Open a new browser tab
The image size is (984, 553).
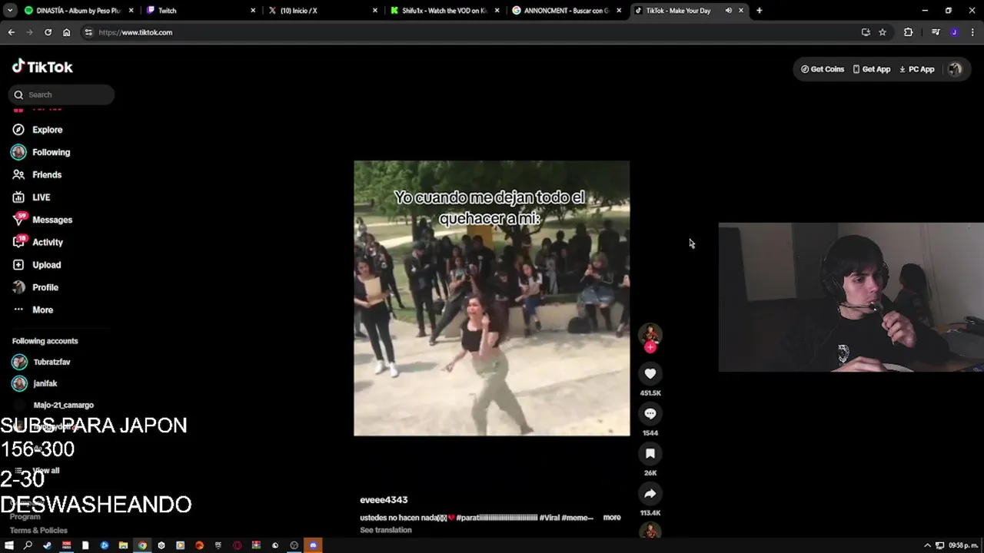click(759, 11)
